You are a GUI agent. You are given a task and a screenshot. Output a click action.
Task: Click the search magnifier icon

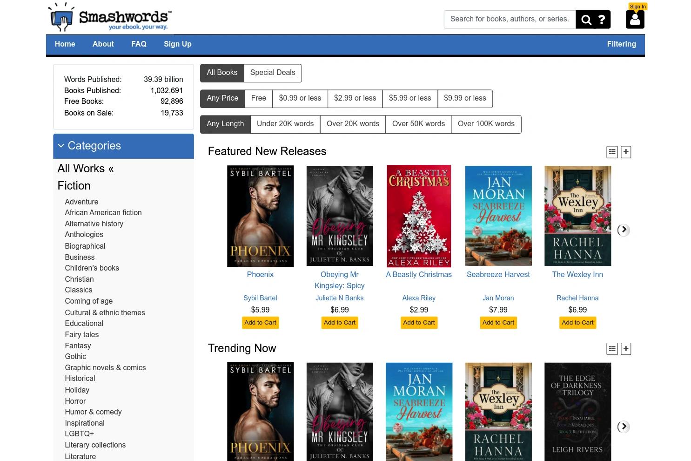click(586, 20)
